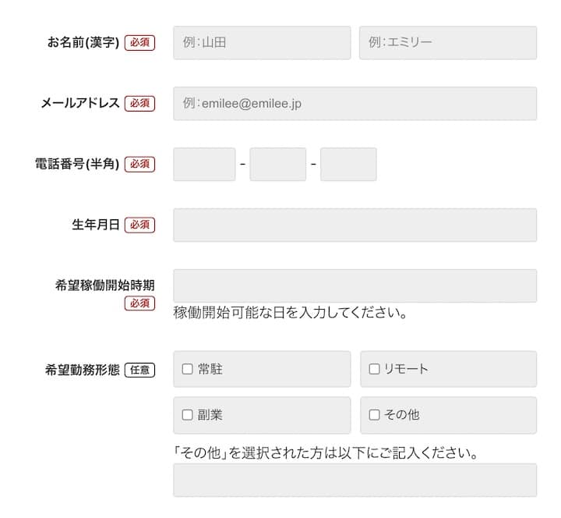
Task: Click the text field below the その他 instructions
Action: [355, 480]
